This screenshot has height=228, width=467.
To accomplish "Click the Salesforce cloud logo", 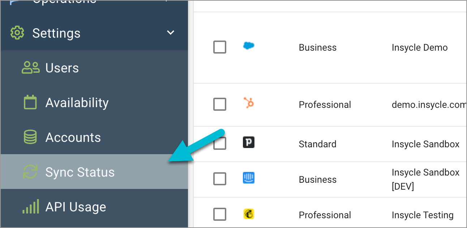I will [x=249, y=46].
